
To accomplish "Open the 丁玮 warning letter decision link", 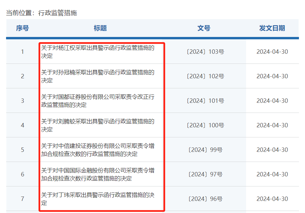I will (98, 199).
